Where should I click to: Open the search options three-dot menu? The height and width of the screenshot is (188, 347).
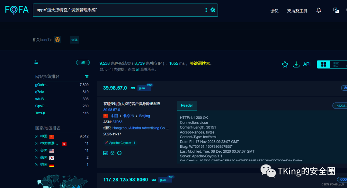pos(206,10)
